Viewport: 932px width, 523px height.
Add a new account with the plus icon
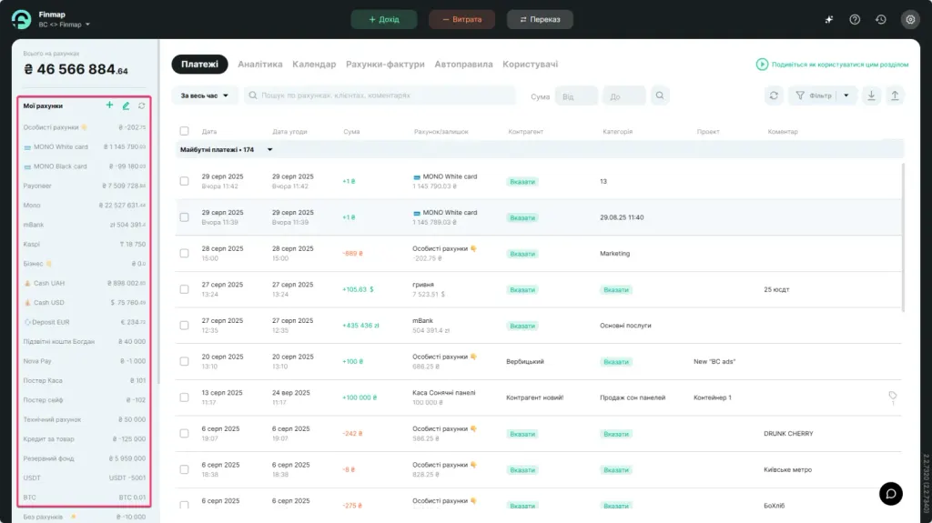point(109,106)
